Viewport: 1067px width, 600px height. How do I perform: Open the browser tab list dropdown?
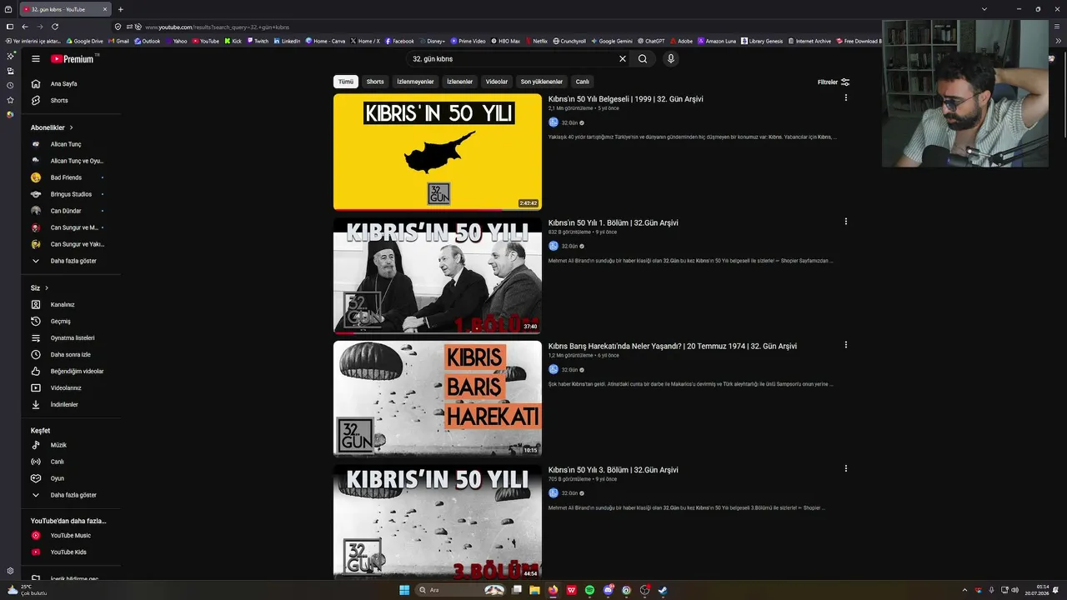pyautogui.click(x=984, y=9)
